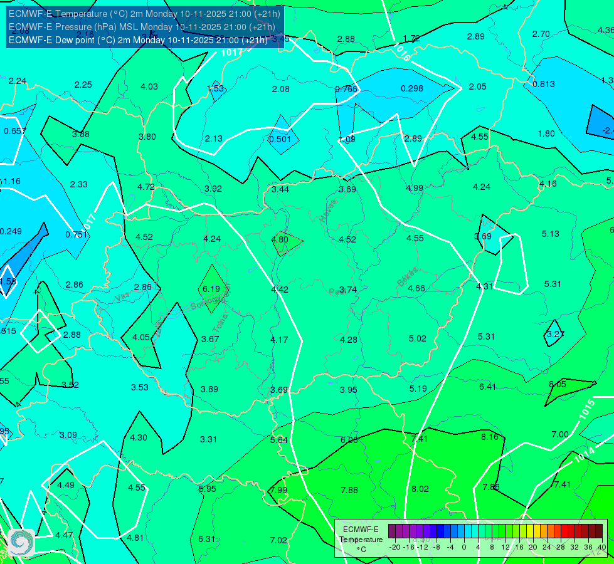Image resolution: width=614 pixels, height=564 pixels.
Task: Click the temperature value 4.30
Action: (x=138, y=437)
